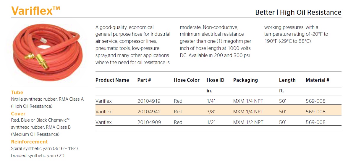The height and width of the screenshot is (165, 356).
Task: Click the Hose ID column header
Action: point(215,80)
